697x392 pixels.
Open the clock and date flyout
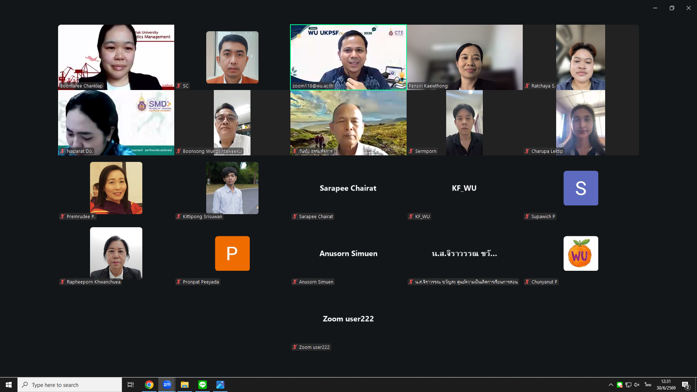[666, 385]
